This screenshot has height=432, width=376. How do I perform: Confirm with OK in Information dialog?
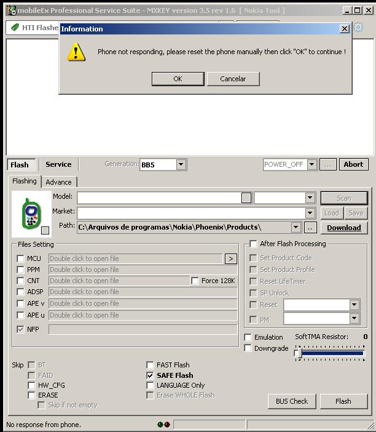tap(178, 79)
